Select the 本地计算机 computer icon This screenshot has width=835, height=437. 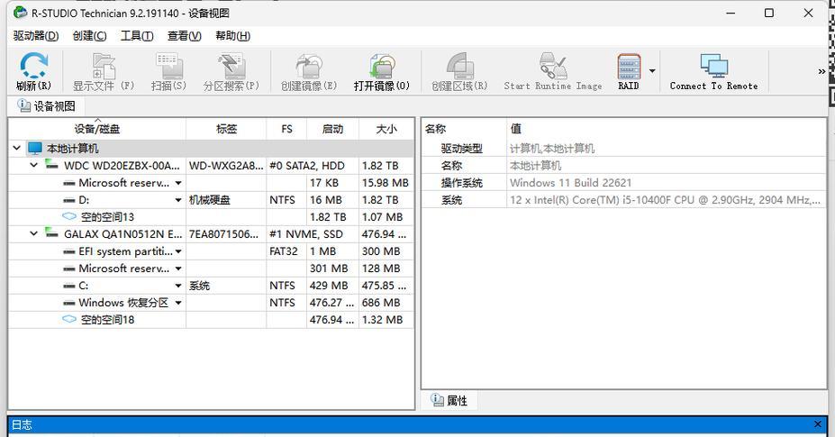[x=34, y=148]
